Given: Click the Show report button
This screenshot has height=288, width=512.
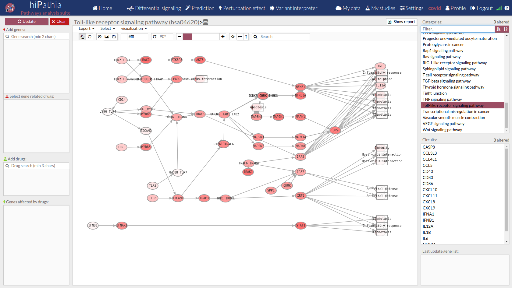Looking at the screenshot, I should pyautogui.click(x=401, y=22).
